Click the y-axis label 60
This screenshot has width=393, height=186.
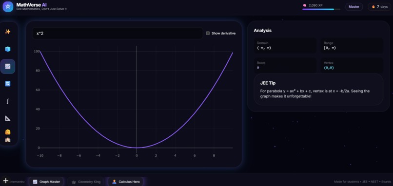click(x=38, y=90)
